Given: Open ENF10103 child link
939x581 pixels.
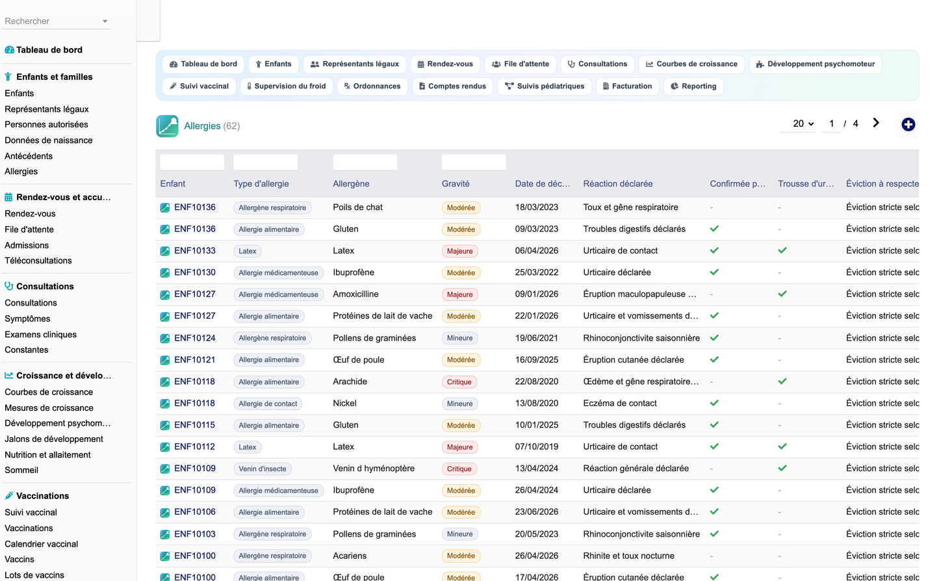Looking at the screenshot, I should (195, 534).
